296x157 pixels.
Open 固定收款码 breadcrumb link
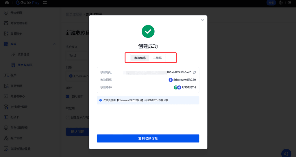pyautogui.click(x=74, y=14)
